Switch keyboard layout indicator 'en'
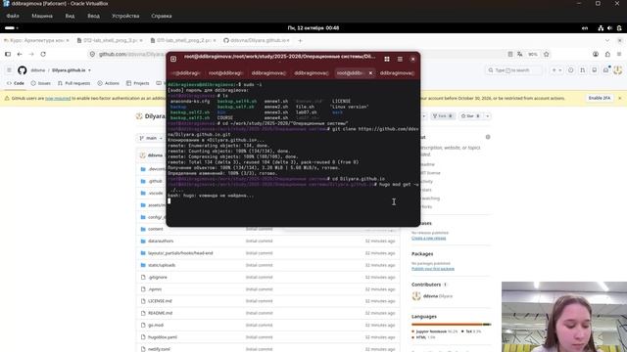The width and height of the screenshot is (627, 352). tap(585, 28)
